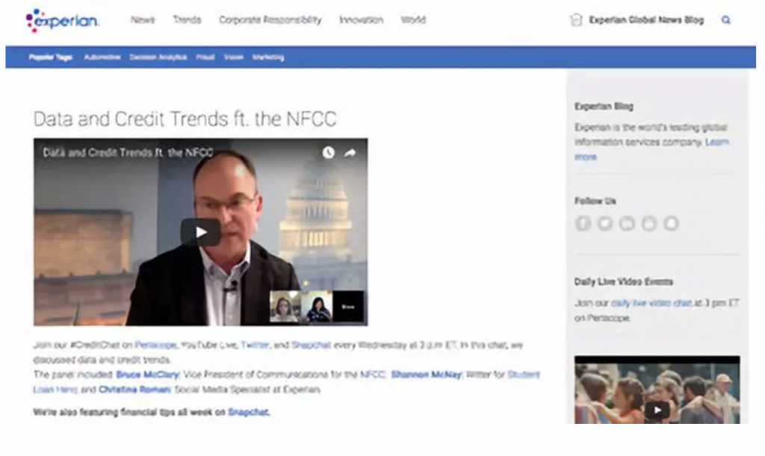Play the Data and Credit Trends video
This screenshot has height=456, width=765.
(x=200, y=232)
